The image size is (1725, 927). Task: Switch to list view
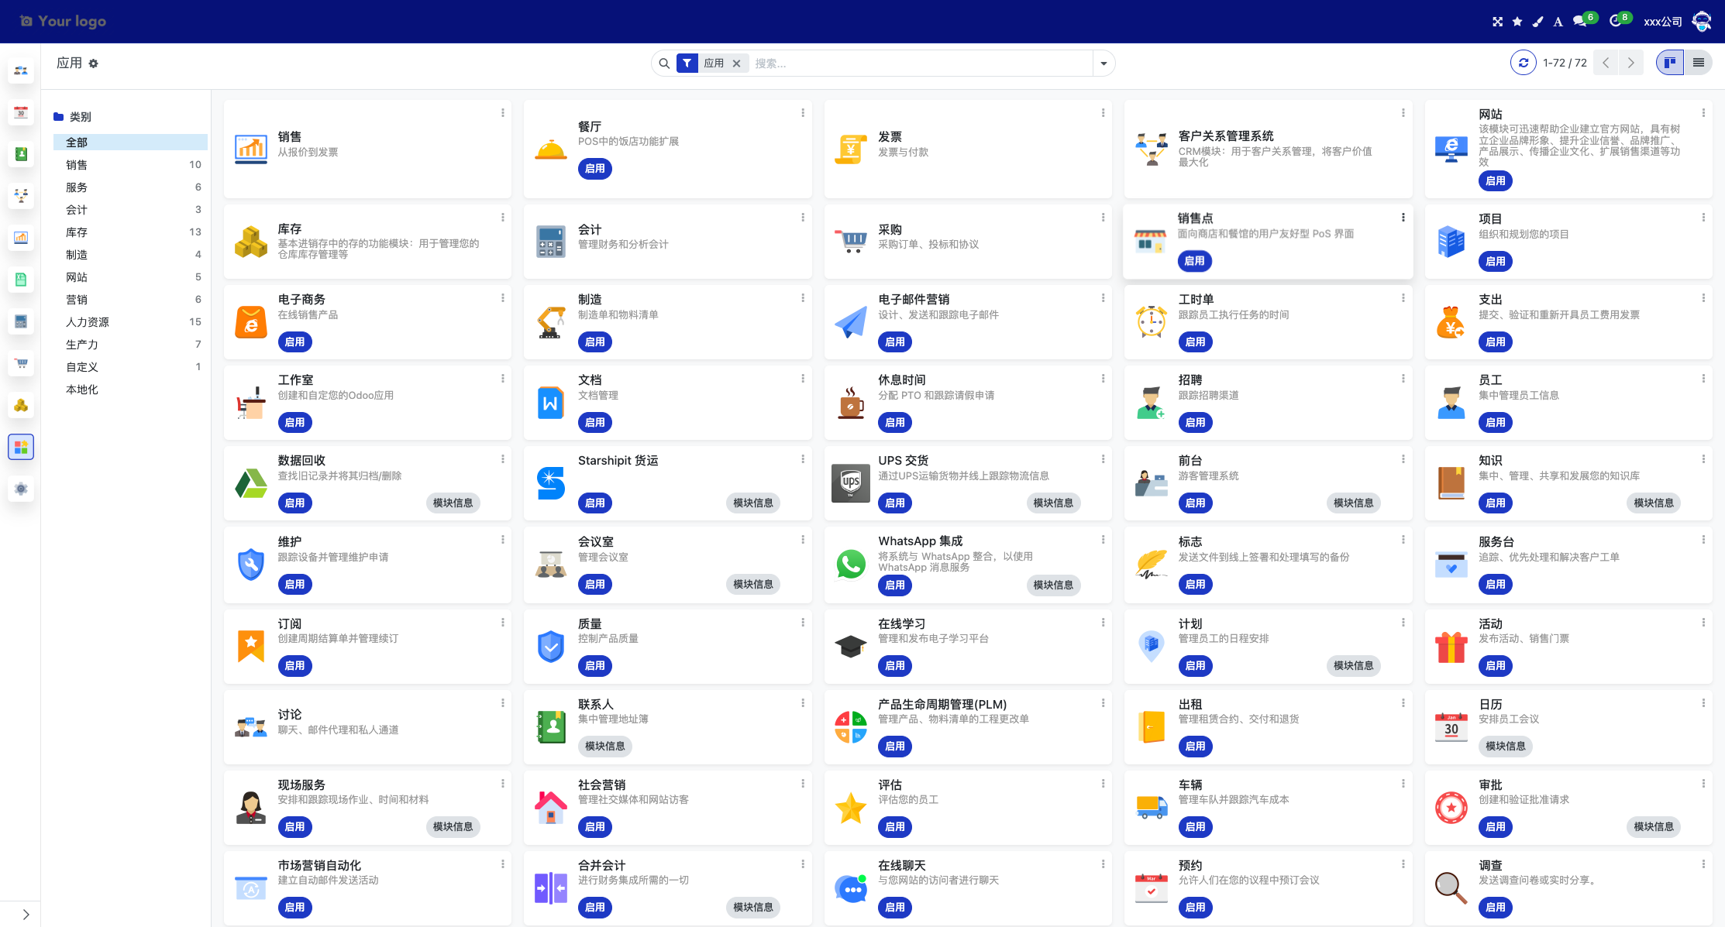click(1698, 63)
